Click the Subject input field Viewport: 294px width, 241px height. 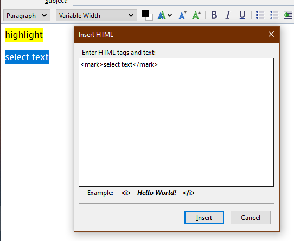pyautogui.click(x=183, y=2)
